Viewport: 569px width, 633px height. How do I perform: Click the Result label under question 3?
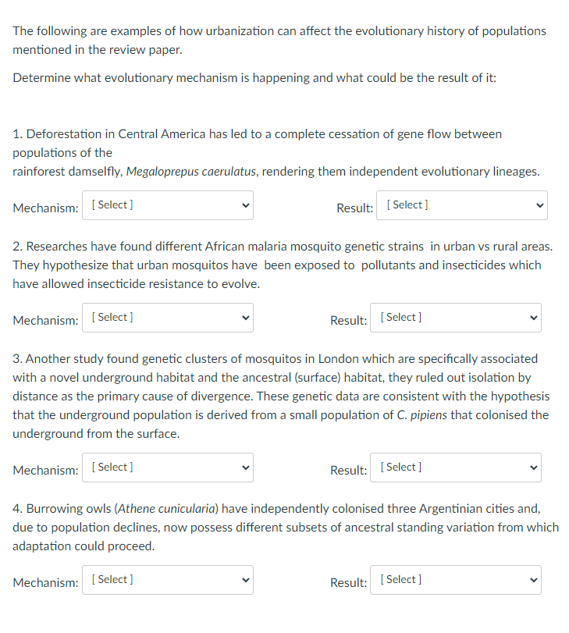pos(349,470)
